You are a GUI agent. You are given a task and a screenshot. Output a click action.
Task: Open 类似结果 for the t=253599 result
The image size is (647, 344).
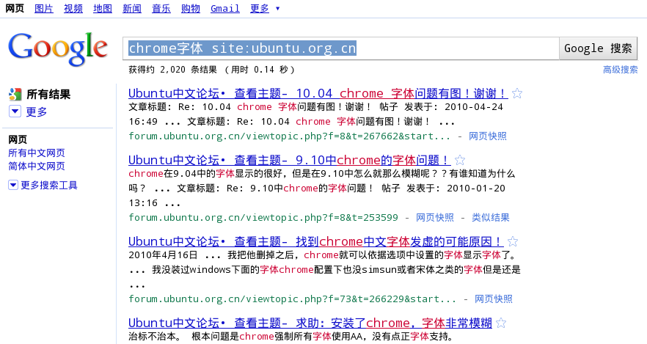[491, 217]
